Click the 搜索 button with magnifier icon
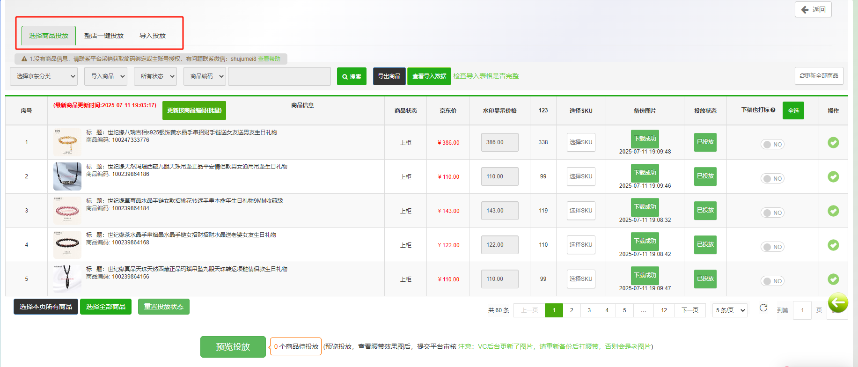This screenshot has width=858, height=367. pyautogui.click(x=351, y=76)
